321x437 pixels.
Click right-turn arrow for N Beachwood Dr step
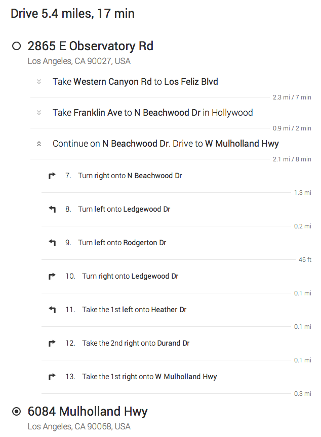(x=52, y=176)
